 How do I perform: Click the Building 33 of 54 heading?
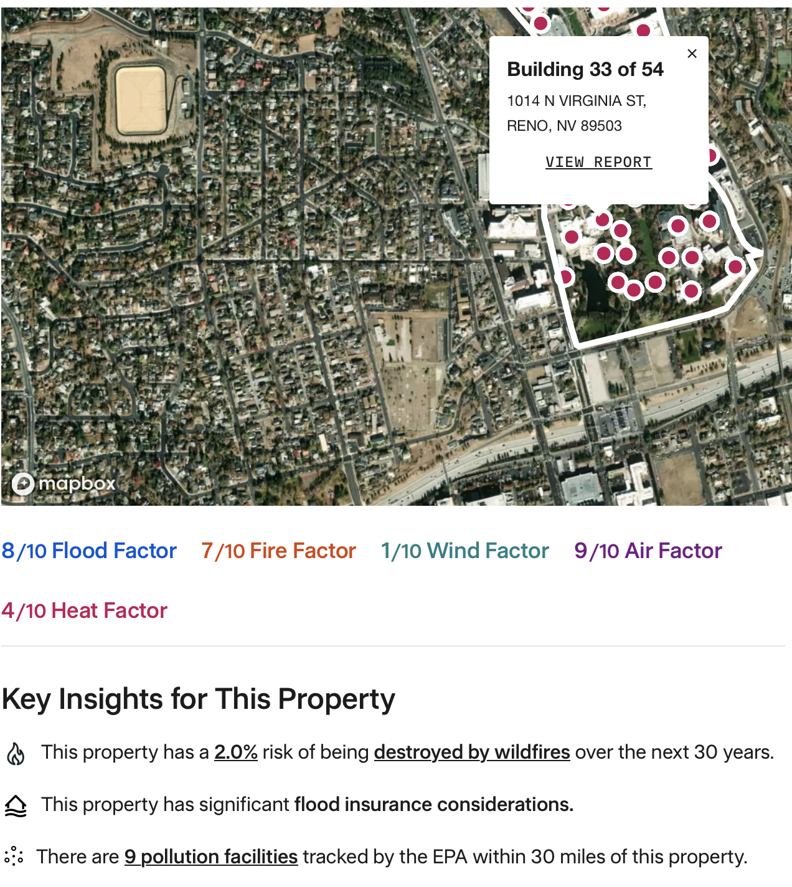pyautogui.click(x=585, y=69)
